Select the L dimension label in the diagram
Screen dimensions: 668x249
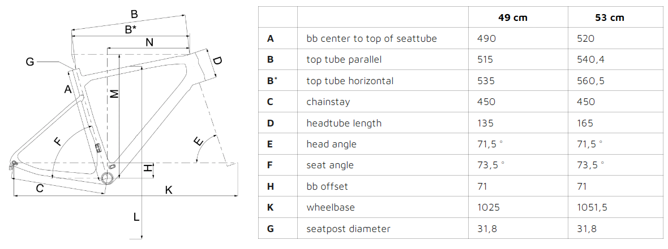(136, 217)
